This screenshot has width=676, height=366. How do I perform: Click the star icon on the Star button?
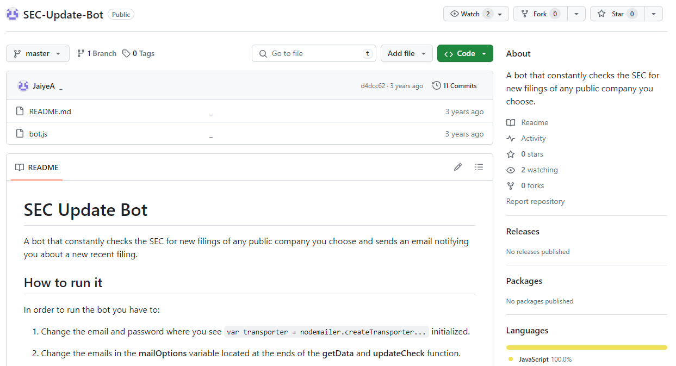601,14
